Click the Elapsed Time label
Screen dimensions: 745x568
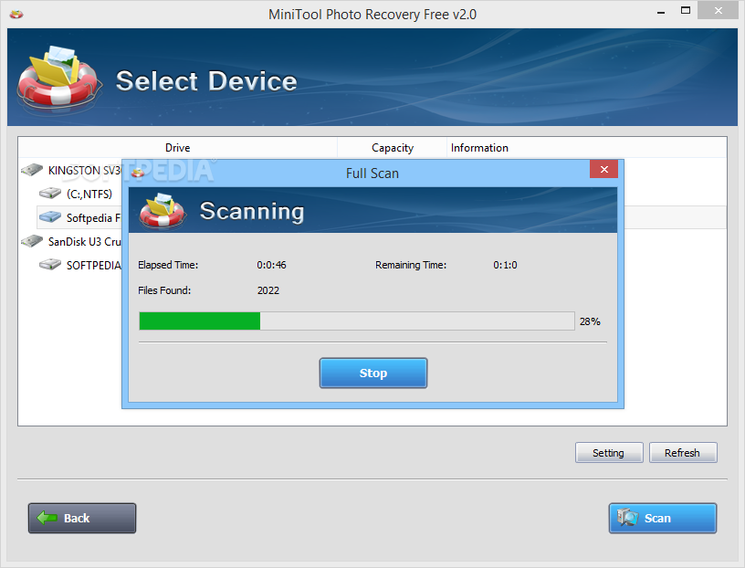tap(168, 265)
